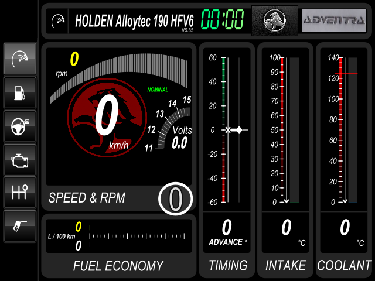Viewport: 375px width, 281px height.
Task: Open the check engine sidebar page
Action: pos(20,160)
